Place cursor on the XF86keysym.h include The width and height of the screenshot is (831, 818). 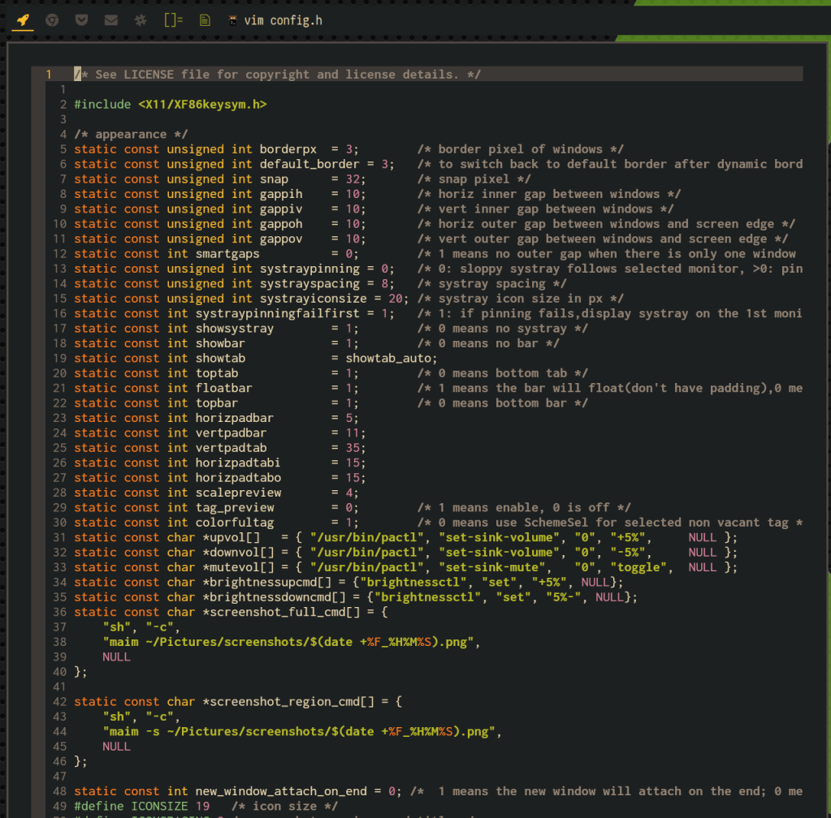[x=201, y=105]
